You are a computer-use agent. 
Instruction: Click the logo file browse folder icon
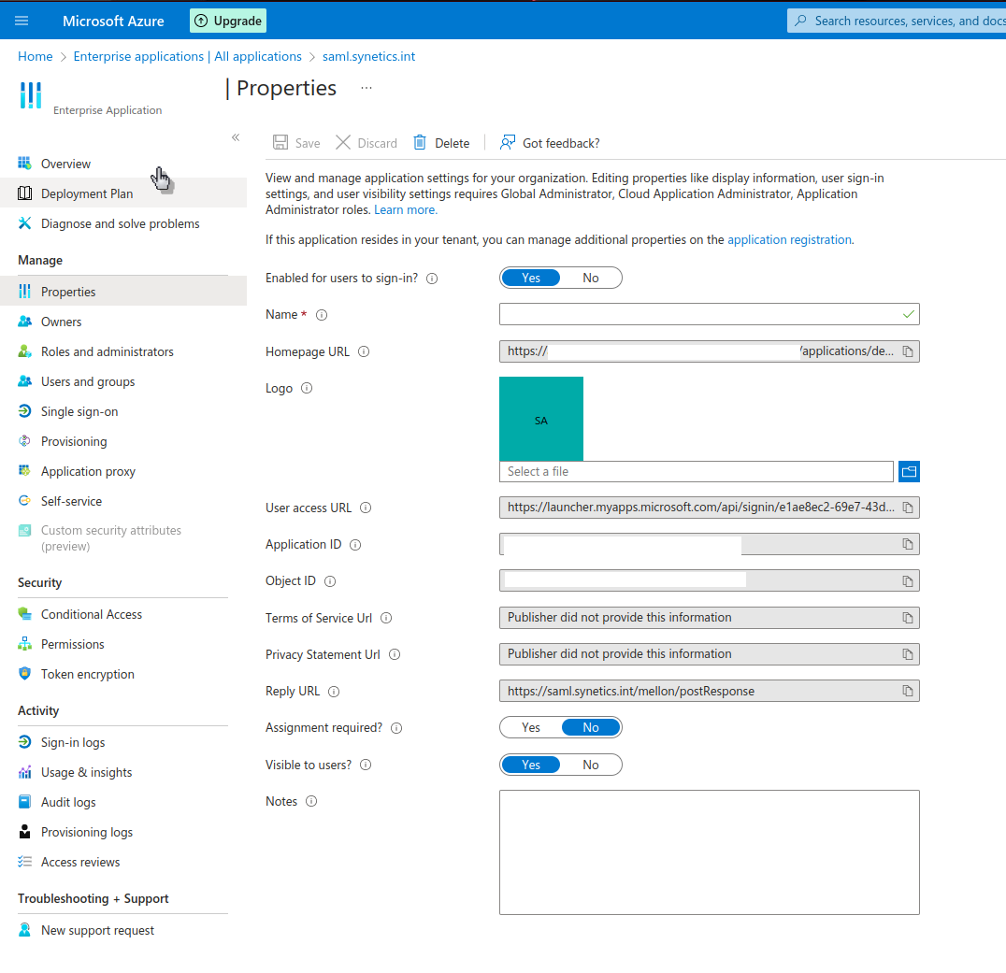909,471
